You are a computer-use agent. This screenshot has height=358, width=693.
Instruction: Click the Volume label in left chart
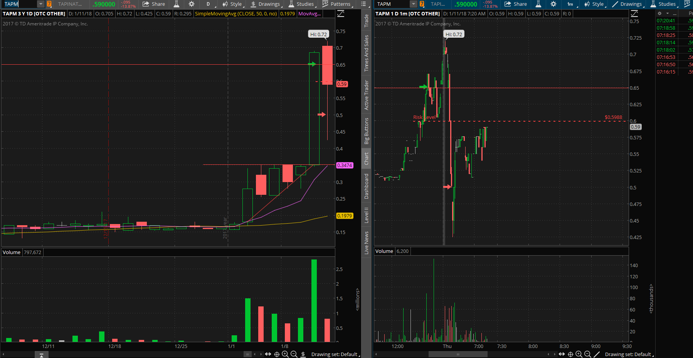coord(12,253)
